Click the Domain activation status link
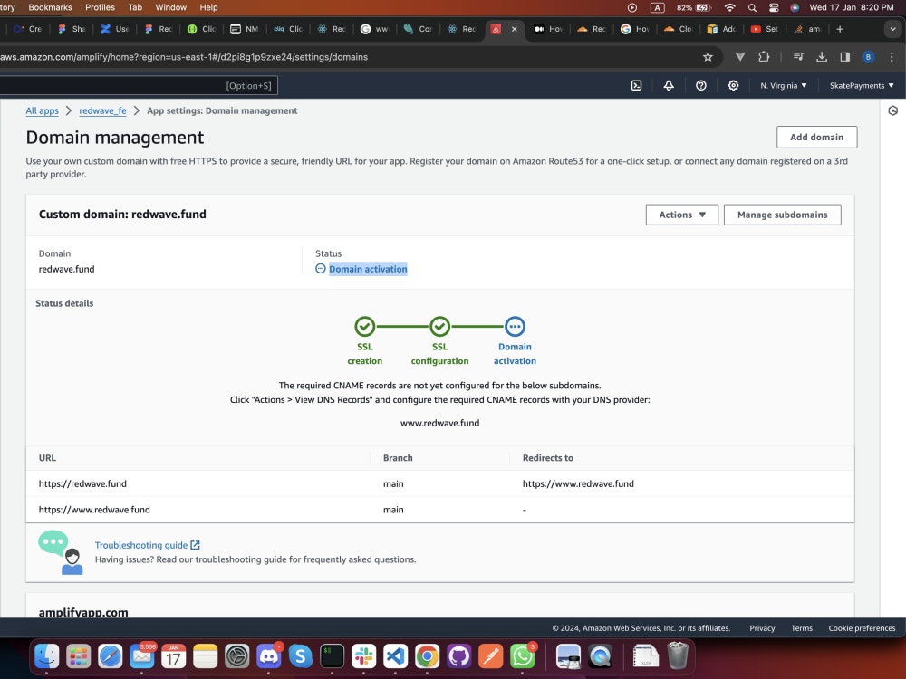Viewport: 906px width, 679px height. pyautogui.click(x=368, y=269)
